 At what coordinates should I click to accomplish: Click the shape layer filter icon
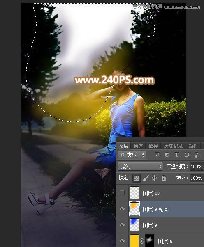pyautogui.click(x=187, y=155)
